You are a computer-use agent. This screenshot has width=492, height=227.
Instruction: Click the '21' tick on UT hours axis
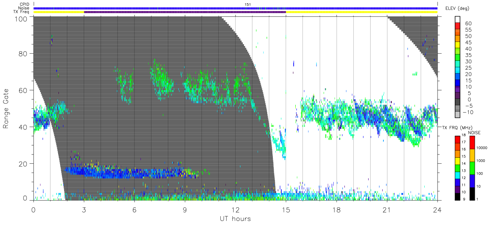click(387, 209)
